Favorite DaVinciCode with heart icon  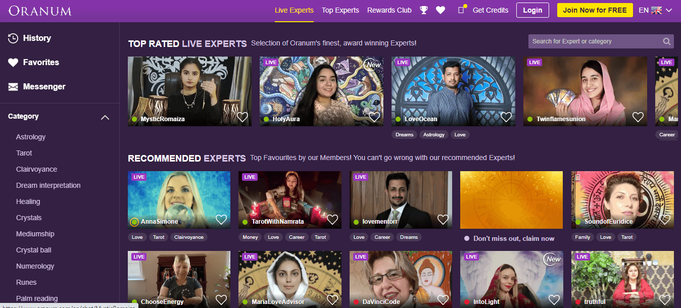click(x=443, y=300)
